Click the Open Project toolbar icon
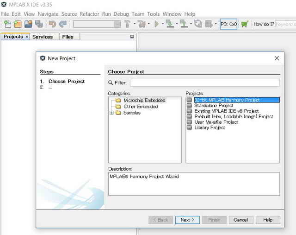 (x=28, y=24)
